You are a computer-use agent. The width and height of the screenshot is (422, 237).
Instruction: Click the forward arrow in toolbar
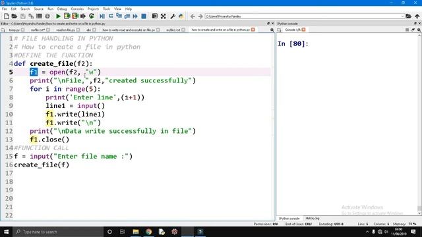tap(200, 16)
